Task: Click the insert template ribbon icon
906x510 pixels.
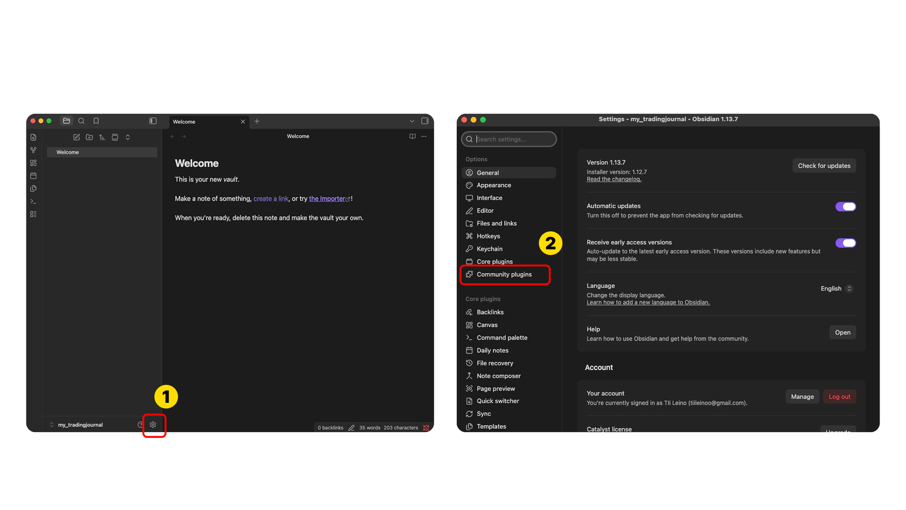Action: [33, 188]
